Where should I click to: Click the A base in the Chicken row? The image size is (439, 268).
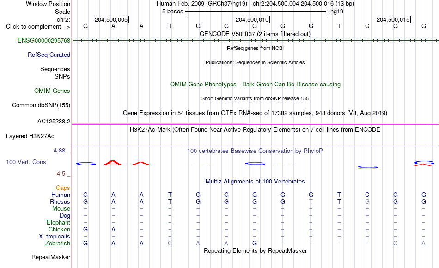tap(113, 229)
